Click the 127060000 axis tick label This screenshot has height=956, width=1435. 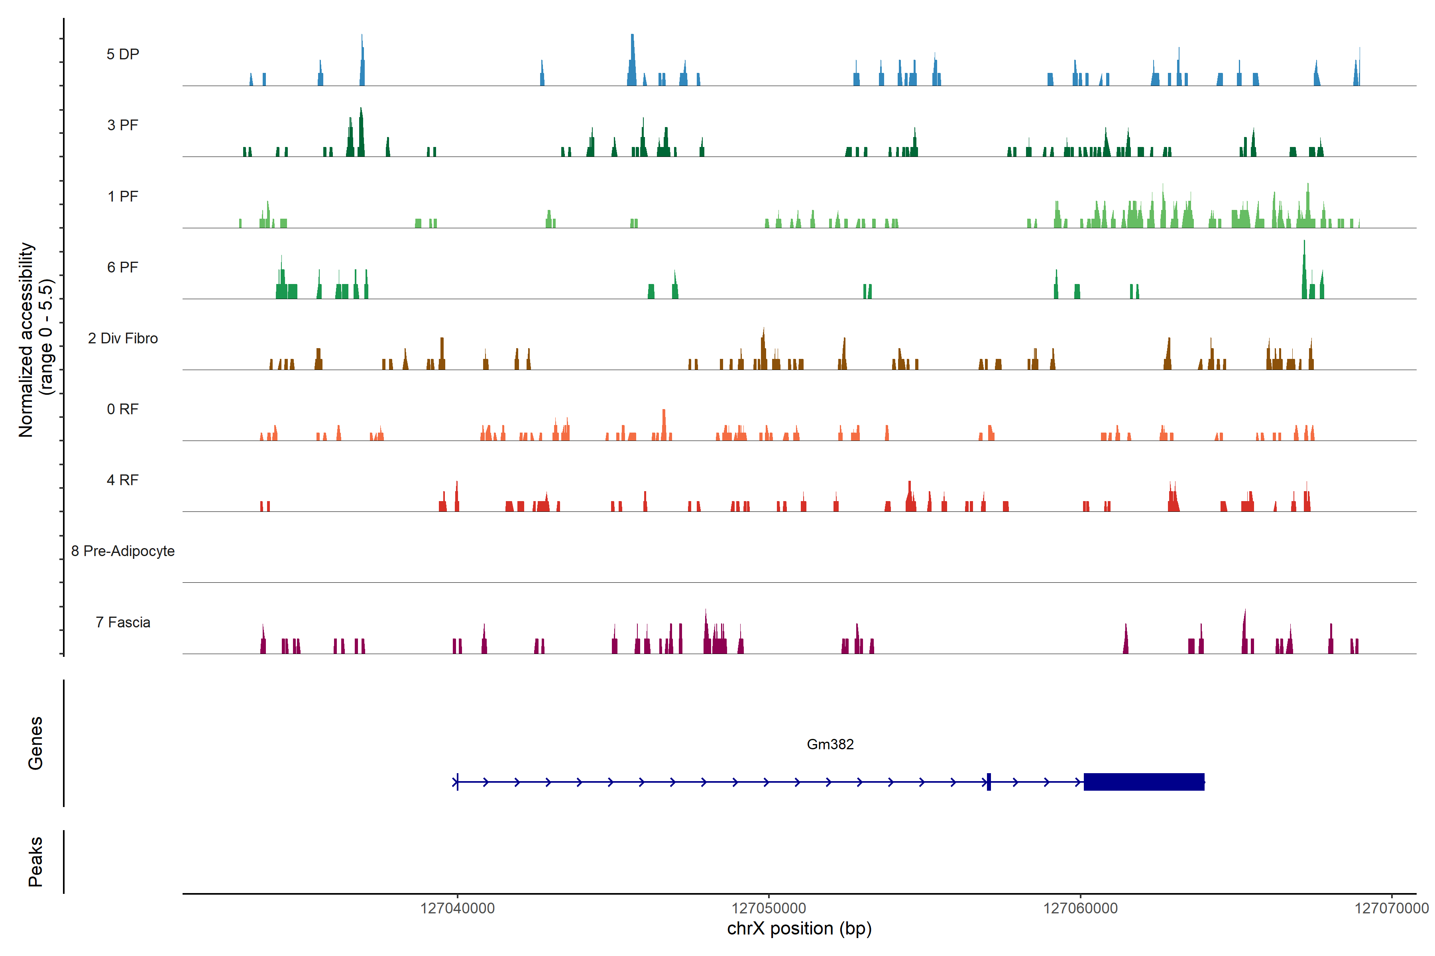coord(1080,909)
